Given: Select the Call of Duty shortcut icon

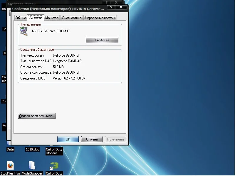Looking at the screenshot, I should [54, 166].
